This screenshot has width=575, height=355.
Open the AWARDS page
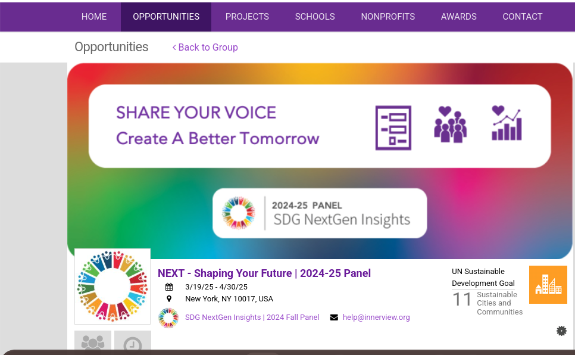pos(458,17)
